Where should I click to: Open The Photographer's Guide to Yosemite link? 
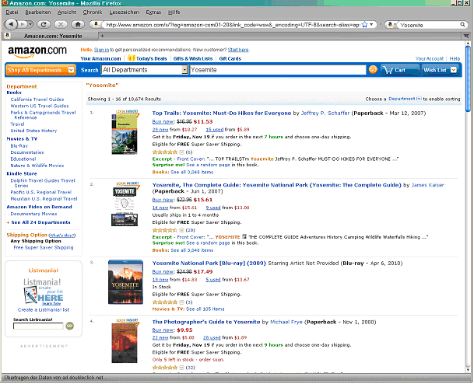point(205,322)
